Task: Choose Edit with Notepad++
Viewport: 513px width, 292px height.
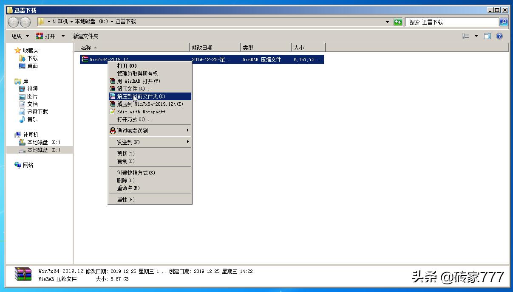Action: coord(150,112)
